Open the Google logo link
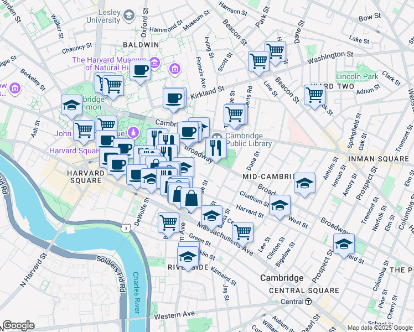Image resolution: width=414 pixels, height=332 pixels. (x=18, y=326)
